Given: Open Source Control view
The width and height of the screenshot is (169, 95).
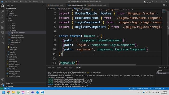Looking at the screenshot, I should coord(3,16).
